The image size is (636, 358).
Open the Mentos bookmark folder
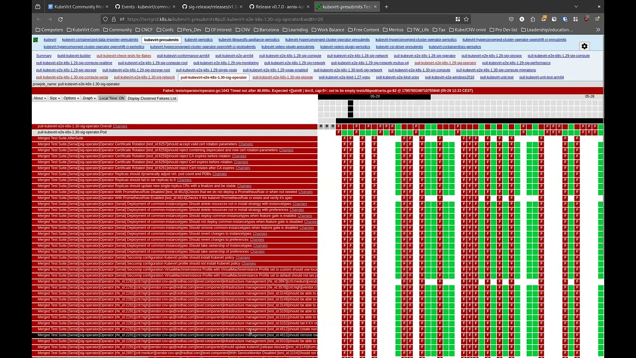coord(393,30)
